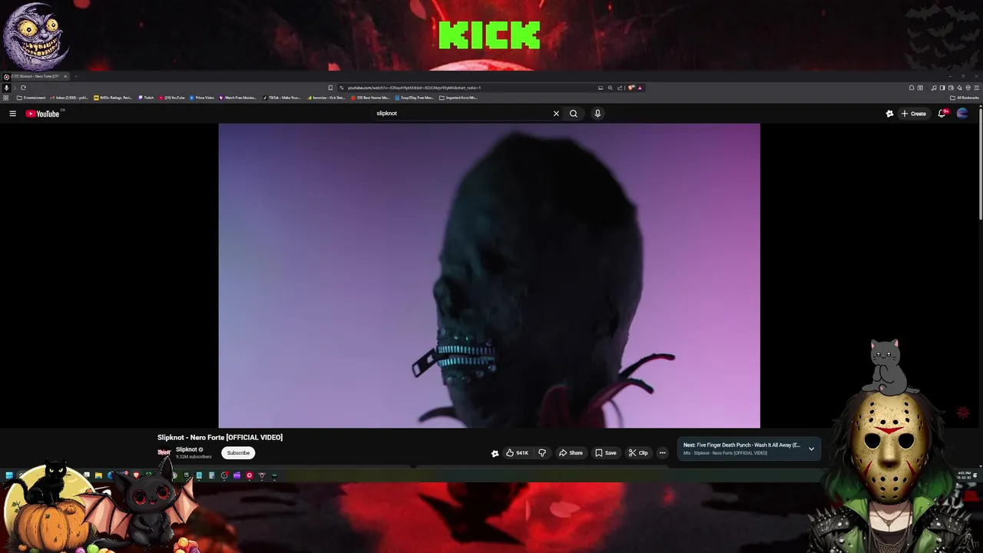Open the Windows Start button
The image size is (983, 553).
tap(8, 475)
